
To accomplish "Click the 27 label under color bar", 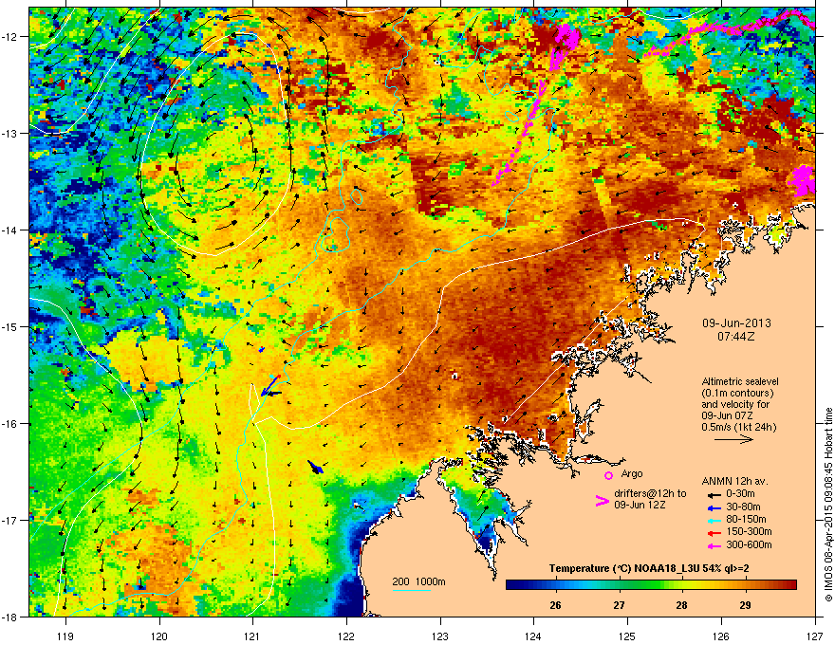I will pos(619,605).
